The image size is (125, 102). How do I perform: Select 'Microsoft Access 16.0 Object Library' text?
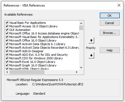(33, 26)
